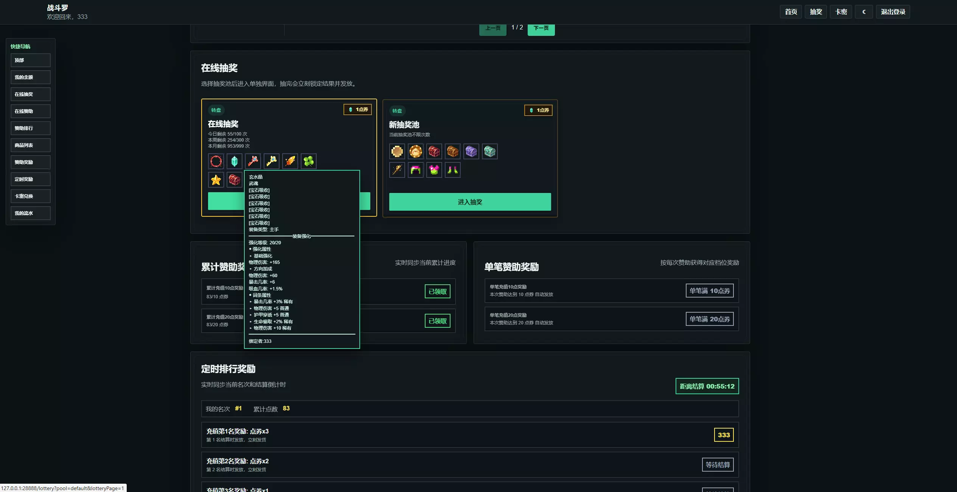The height and width of the screenshot is (492, 957).
Task: Click the pink-green chest armor icon
Action: click(434, 170)
